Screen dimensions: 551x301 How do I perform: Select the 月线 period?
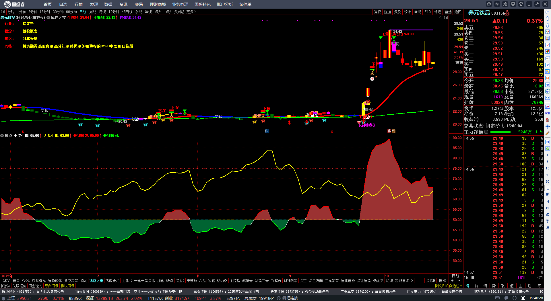[x=102, y=12]
